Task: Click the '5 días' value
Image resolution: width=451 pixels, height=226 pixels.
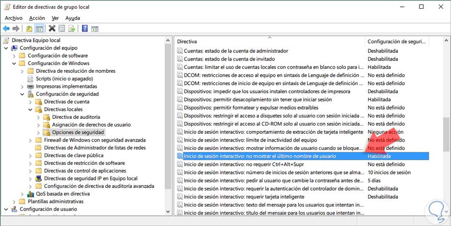Action: click(374, 180)
